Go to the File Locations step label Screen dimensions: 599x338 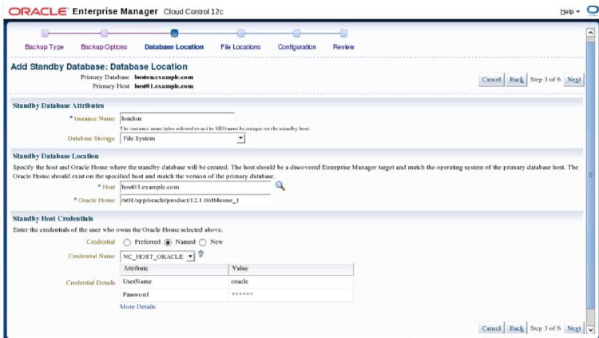point(240,46)
